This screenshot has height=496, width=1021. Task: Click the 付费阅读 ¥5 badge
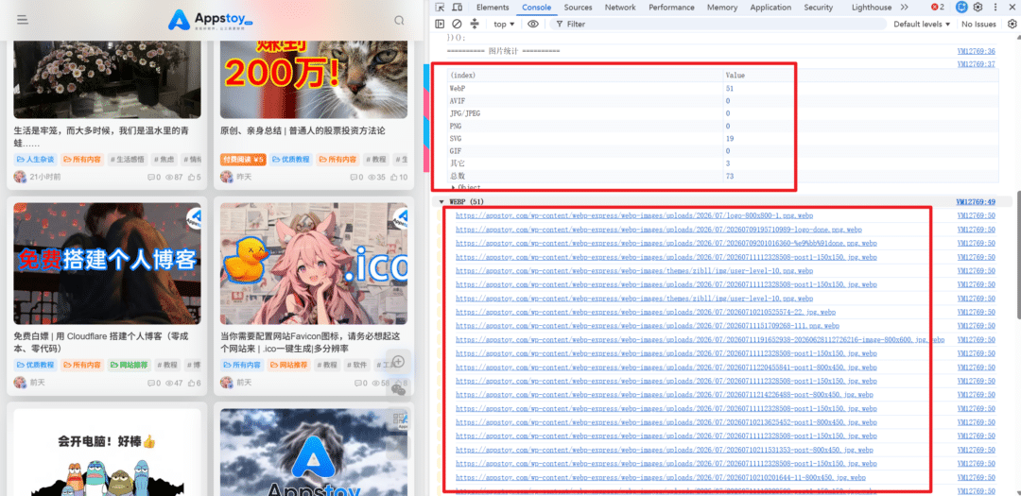coord(244,160)
